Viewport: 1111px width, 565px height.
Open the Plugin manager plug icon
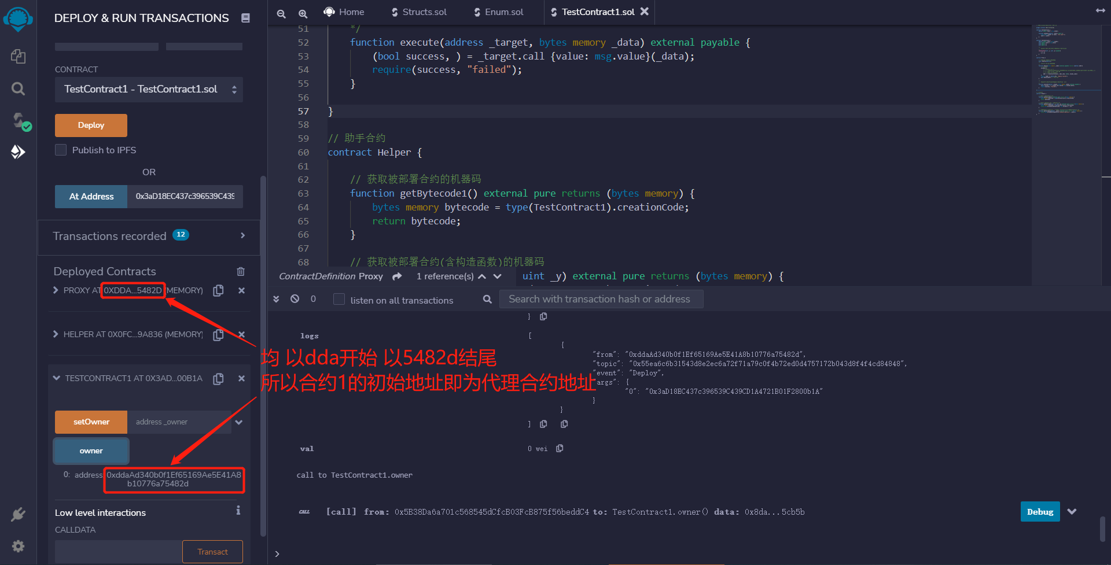click(x=18, y=514)
